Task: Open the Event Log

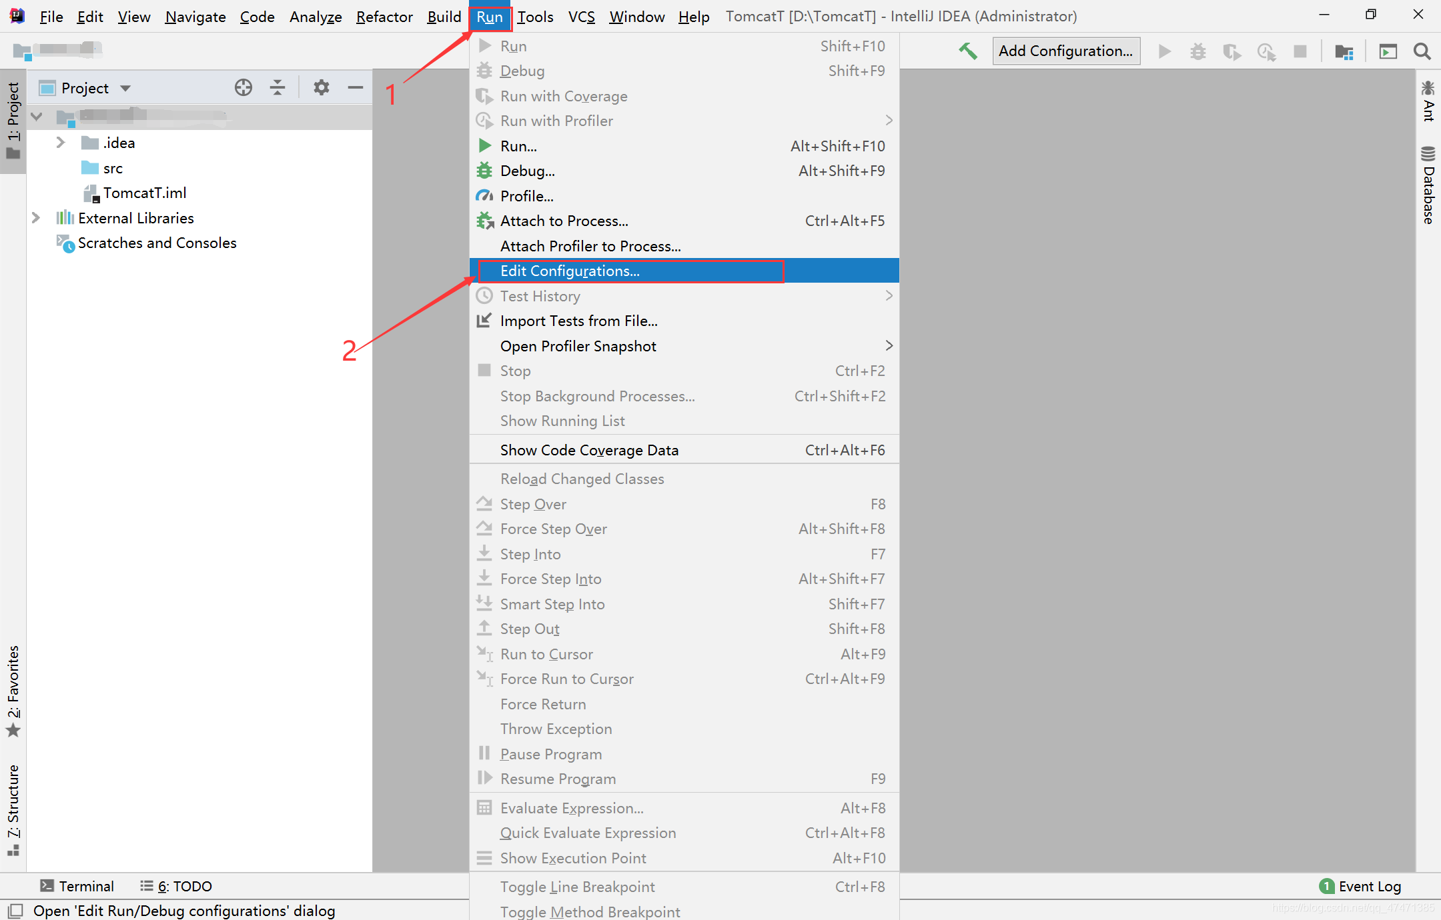Action: click(x=1360, y=886)
